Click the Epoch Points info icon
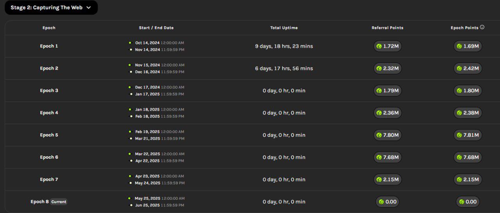This screenshot has height=213, width=500. tap(482, 27)
